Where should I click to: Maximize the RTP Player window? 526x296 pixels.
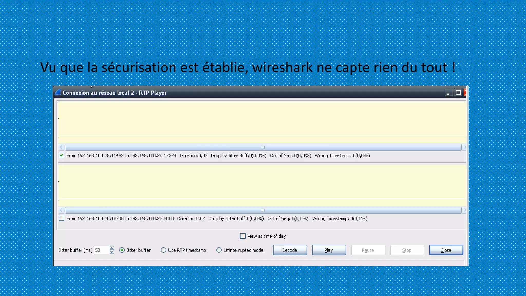[x=458, y=93]
